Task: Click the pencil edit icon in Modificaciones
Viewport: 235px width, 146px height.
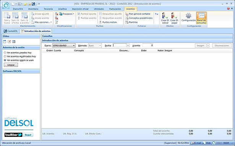Action: click(x=57, y=22)
